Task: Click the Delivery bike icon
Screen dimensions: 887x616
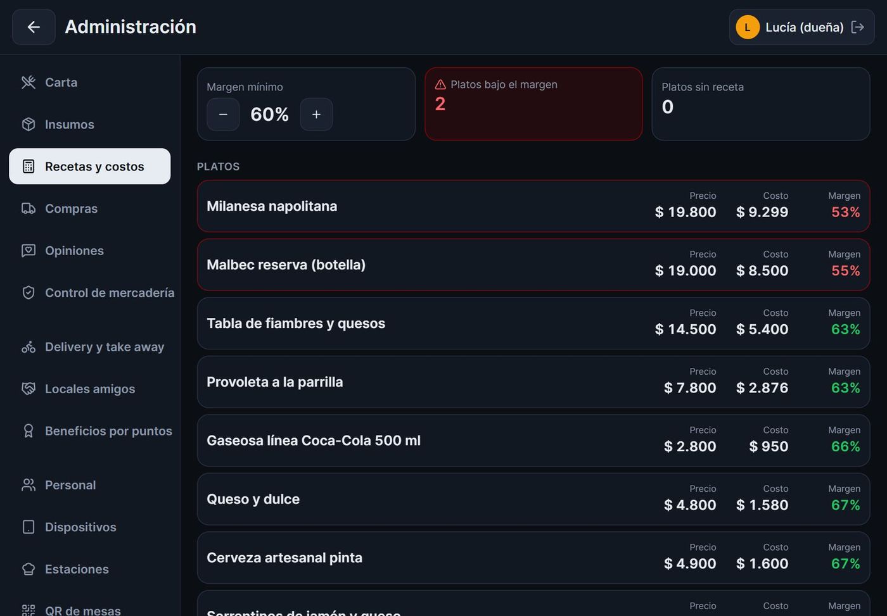Action: 29,347
